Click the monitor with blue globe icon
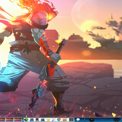Image resolution: width=122 pixels, height=122 pixels. [43, 120]
